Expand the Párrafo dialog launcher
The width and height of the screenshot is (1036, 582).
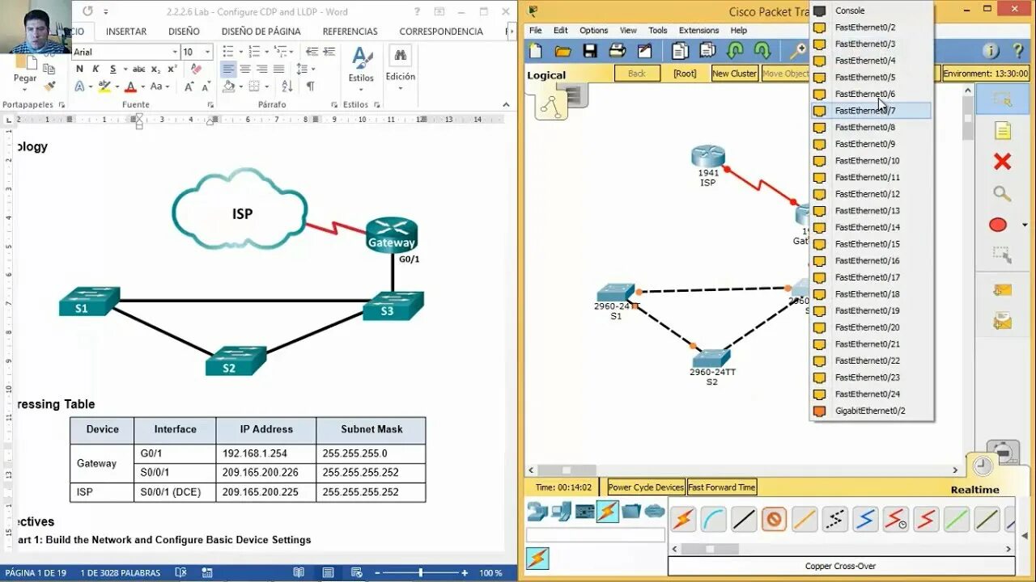pyautogui.click(x=333, y=105)
